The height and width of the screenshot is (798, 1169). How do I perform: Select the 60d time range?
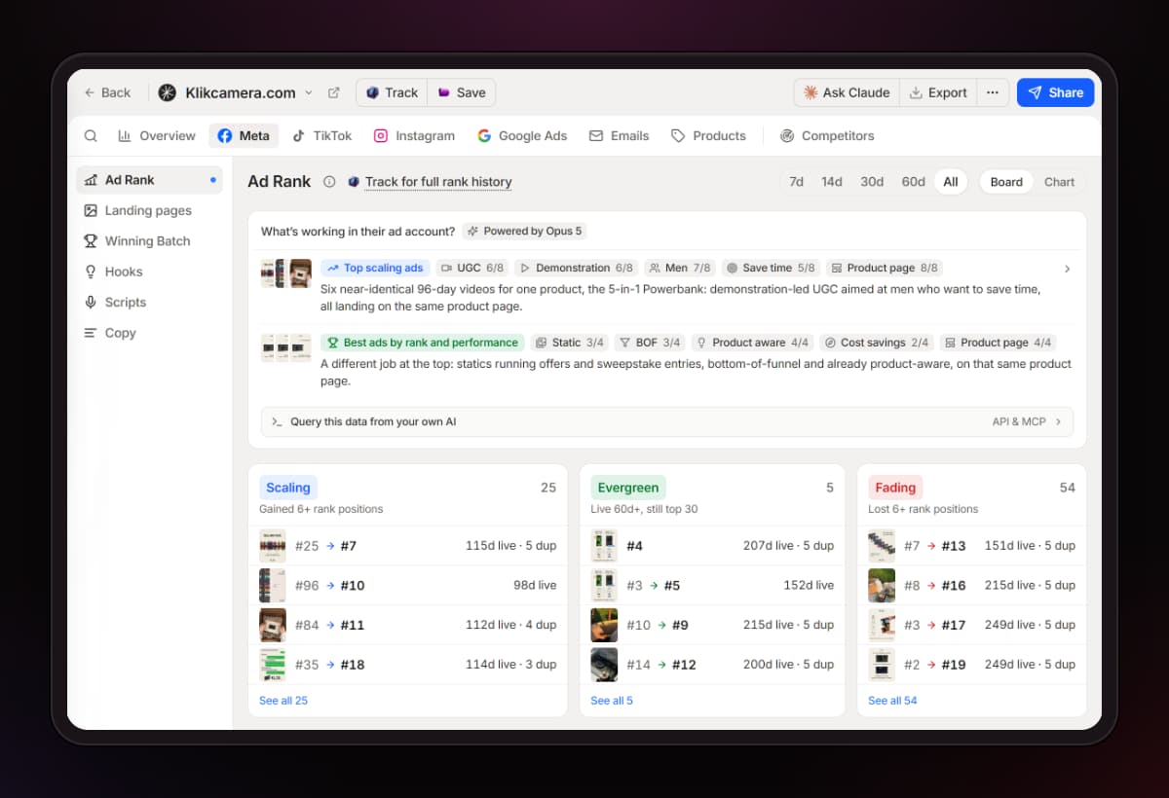tap(913, 182)
